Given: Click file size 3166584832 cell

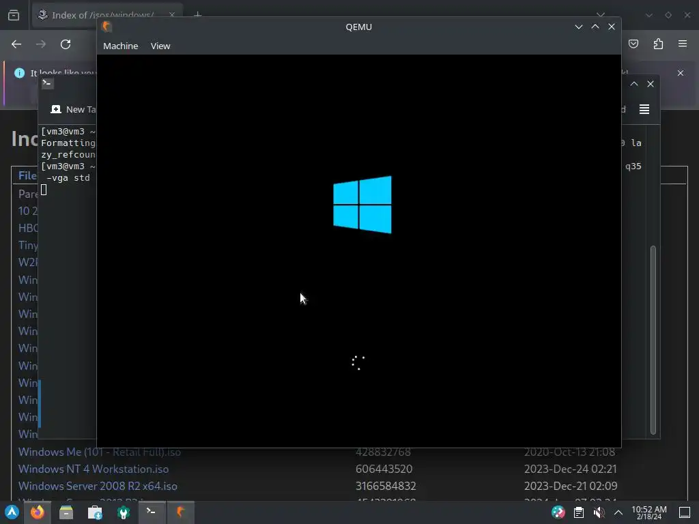Looking at the screenshot, I should pos(386,486).
